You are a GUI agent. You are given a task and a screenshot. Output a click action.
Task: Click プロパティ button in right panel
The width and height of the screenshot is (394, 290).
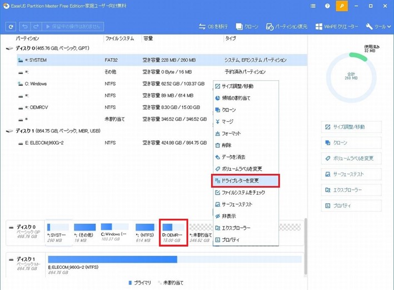click(x=351, y=206)
